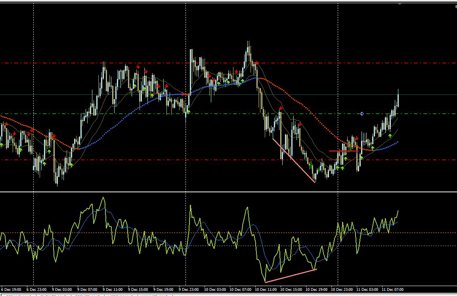The height and width of the screenshot is (296, 457).
Task: Click the '9 Dec 07:00' time label
Action: coord(87,290)
